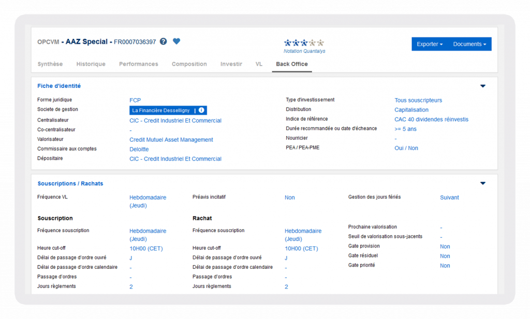This screenshot has width=530, height=319.
Task: Click the help question mark icon
Action: [x=164, y=42]
